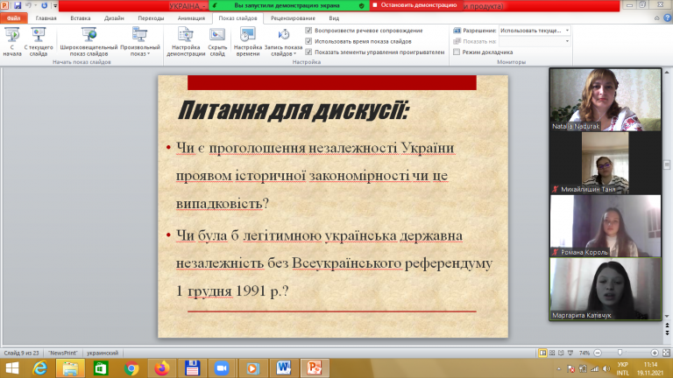The height and width of the screenshot is (378, 673).
Task: Expand custom slide show (Произвольный показ) menu
Action: tap(140, 41)
